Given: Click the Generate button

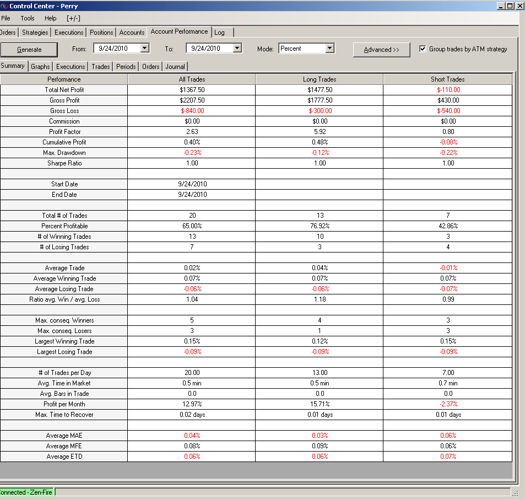Looking at the screenshot, I should tap(29, 50).
